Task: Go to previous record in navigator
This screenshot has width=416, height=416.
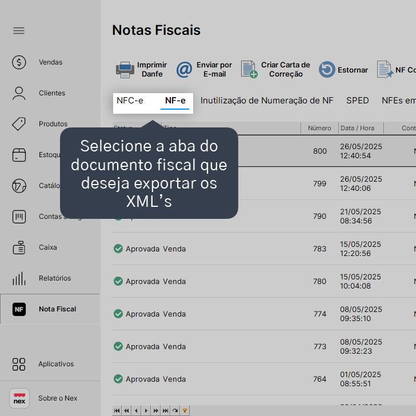Action: (x=136, y=410)
